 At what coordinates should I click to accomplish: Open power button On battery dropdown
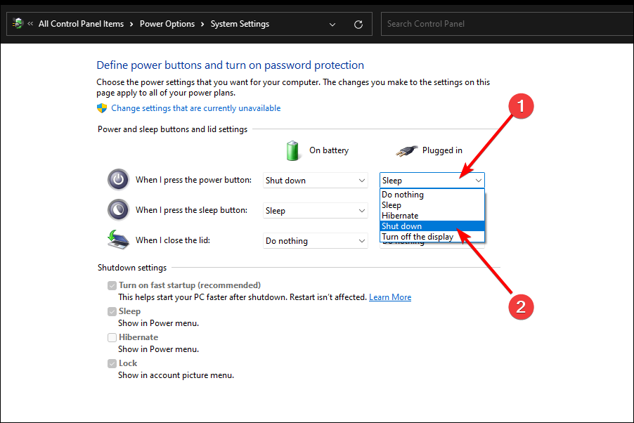click(316, 181)
